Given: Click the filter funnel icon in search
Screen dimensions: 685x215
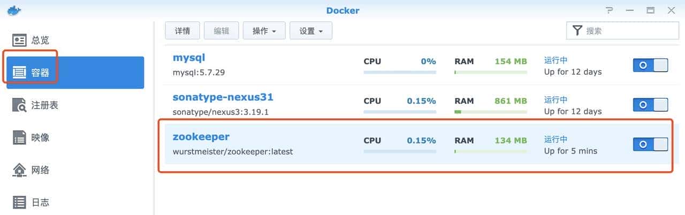Looking at the screenshot, I should (577, 31).
